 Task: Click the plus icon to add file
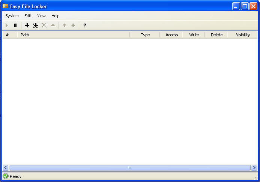(27, 25)
